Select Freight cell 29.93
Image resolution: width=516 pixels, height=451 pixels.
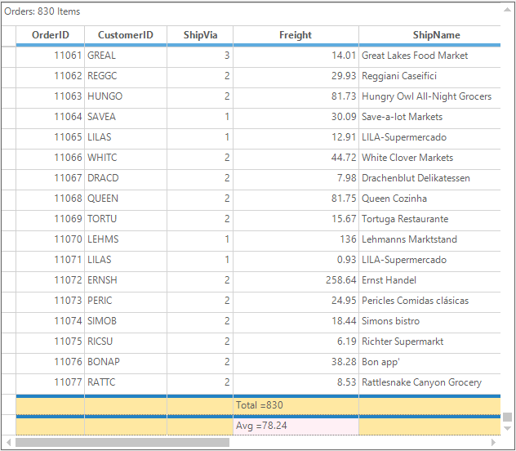click(296, 78)
